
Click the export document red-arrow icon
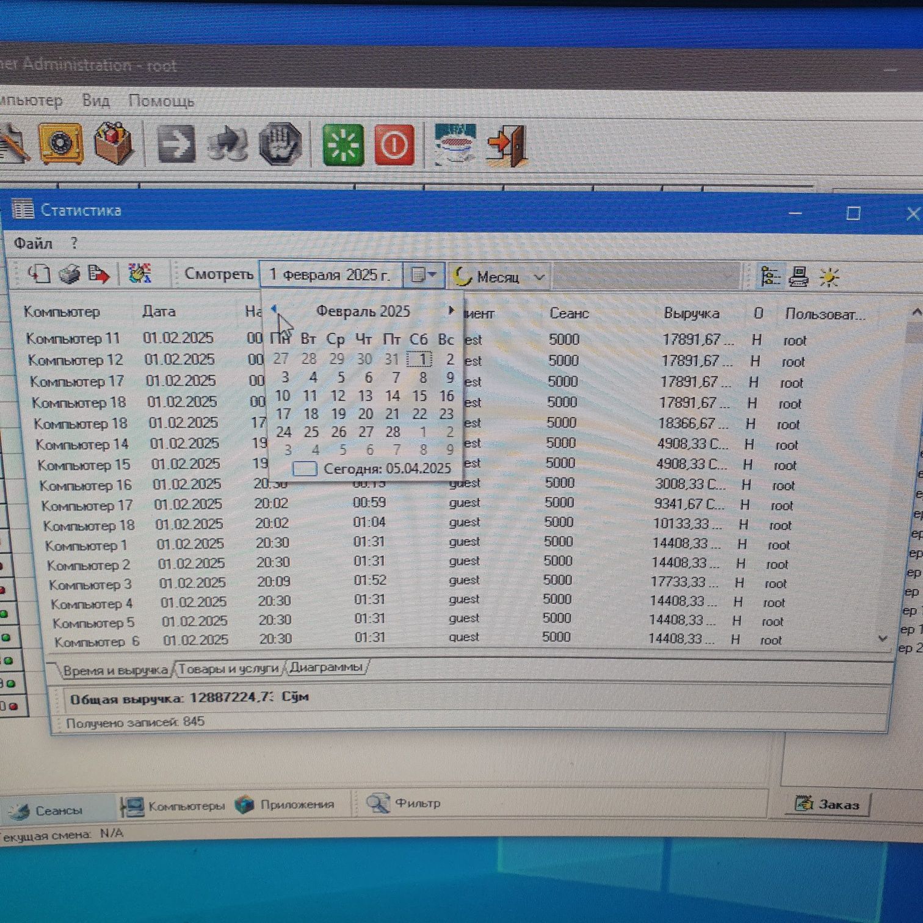pos(98,273)
